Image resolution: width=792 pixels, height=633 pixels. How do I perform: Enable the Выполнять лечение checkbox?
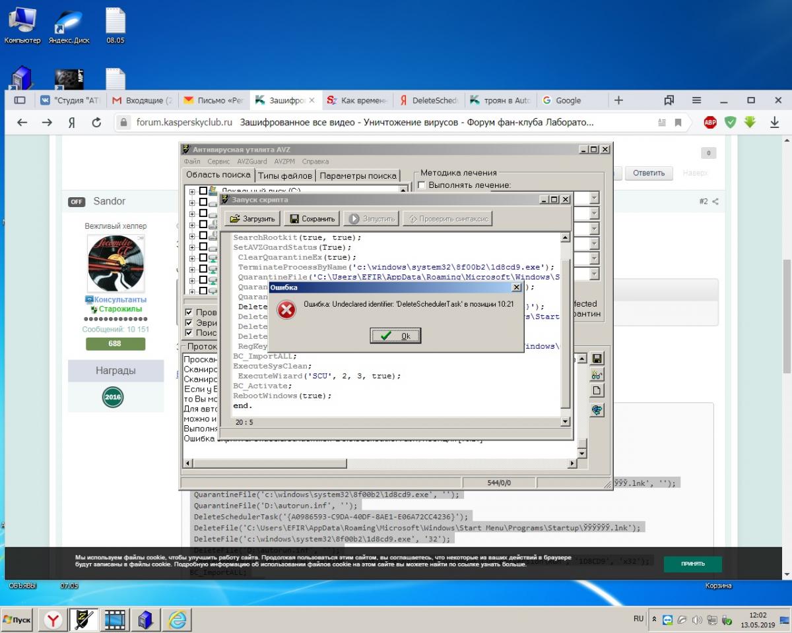422,185
